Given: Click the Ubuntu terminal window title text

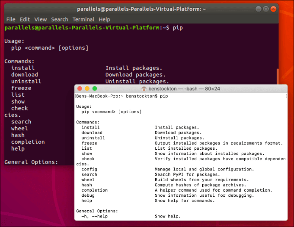Looking at the screenshot, I should click(x=141, y=9).
